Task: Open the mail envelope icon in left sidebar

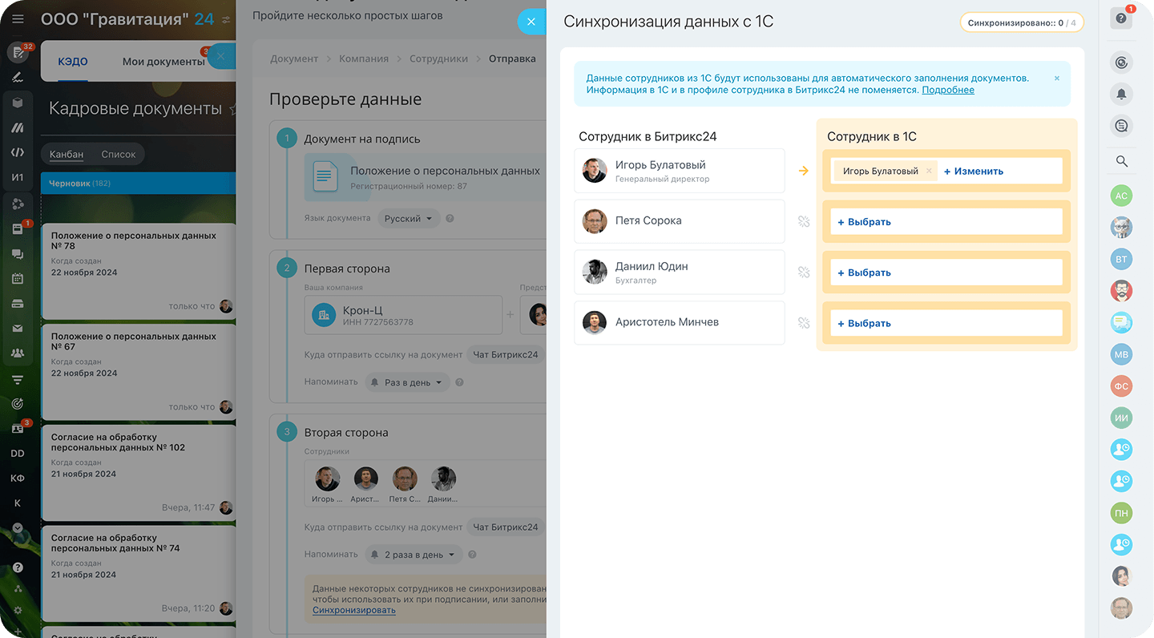Action: coord(18,329)
